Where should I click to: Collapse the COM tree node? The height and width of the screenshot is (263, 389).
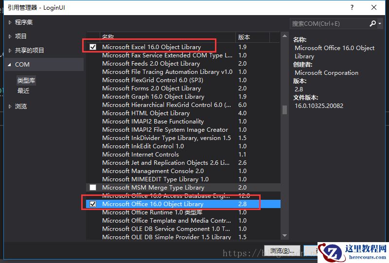point(9,65)
